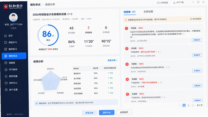Image resolution: width=208 pixels, height=117 pixels.
Task: Open 查看详情 link with chevron
Action: tap(112, 60)
